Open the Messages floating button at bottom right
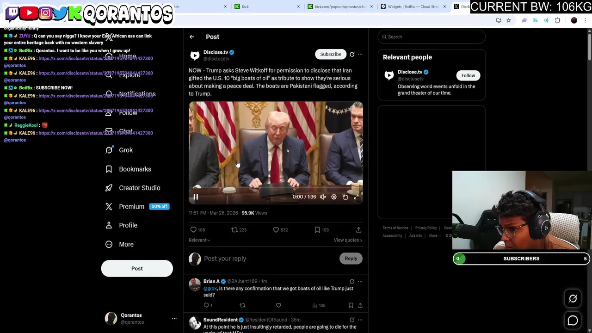This screenshot has height=333, width=592. pos(573,320)
